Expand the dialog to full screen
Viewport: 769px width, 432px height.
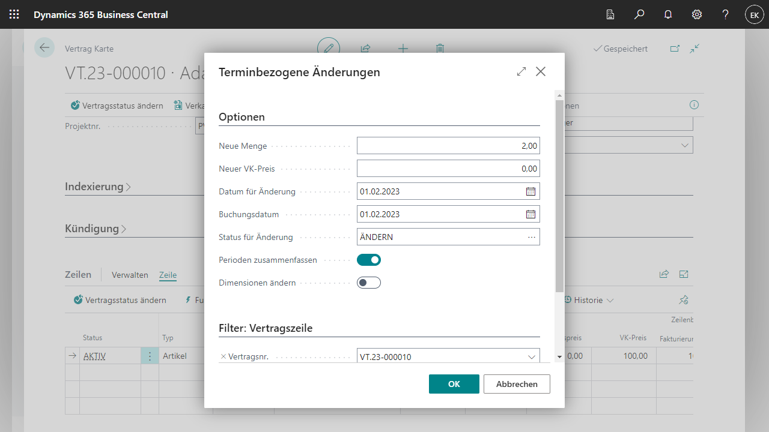(521, 71)
